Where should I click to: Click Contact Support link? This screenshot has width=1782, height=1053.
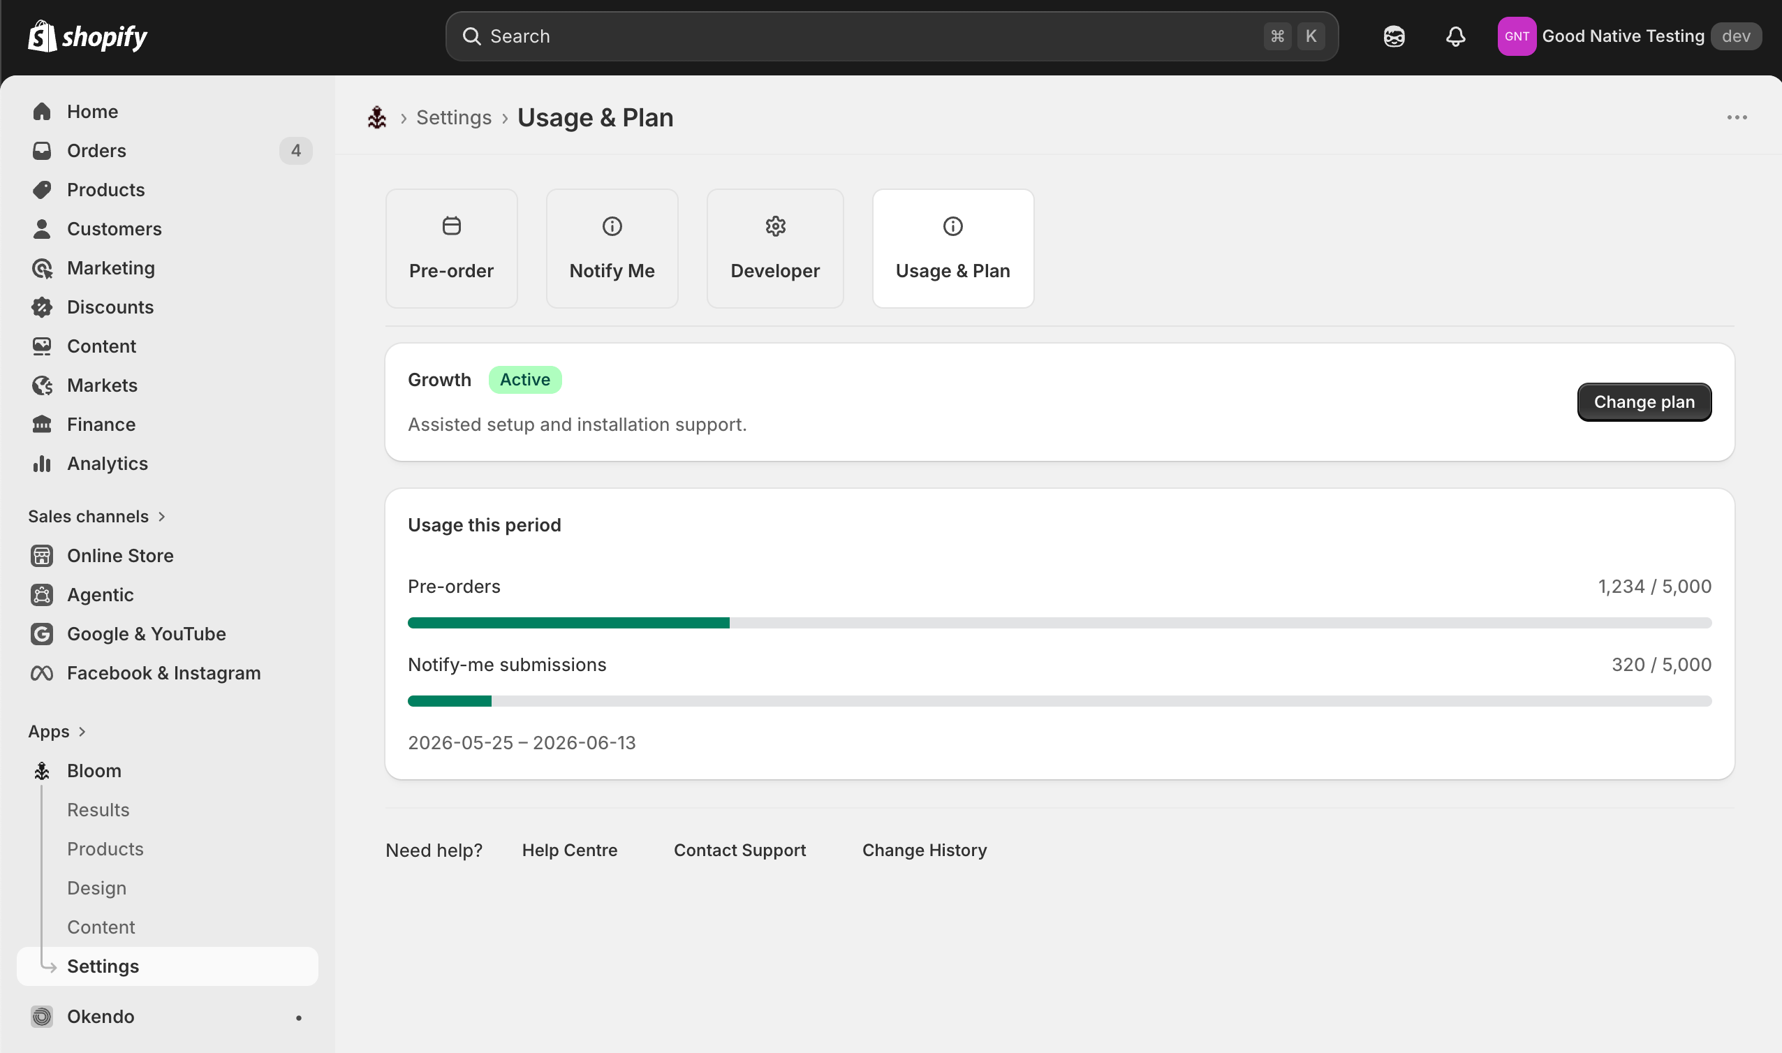coord(739,850)
